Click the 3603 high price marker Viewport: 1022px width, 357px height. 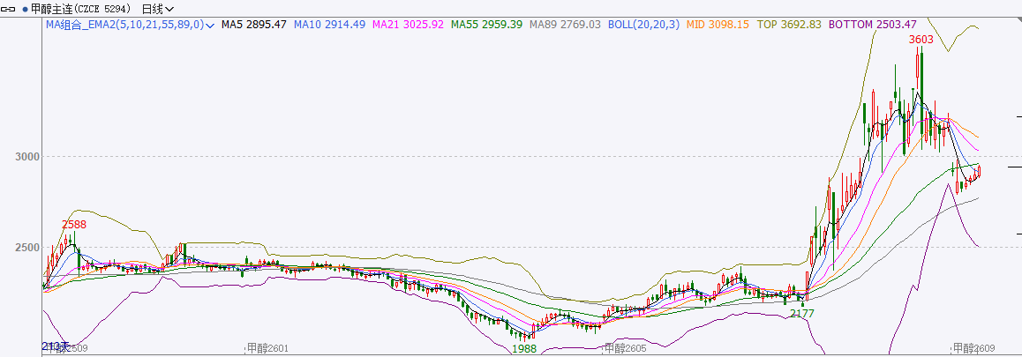click(921, 40)
